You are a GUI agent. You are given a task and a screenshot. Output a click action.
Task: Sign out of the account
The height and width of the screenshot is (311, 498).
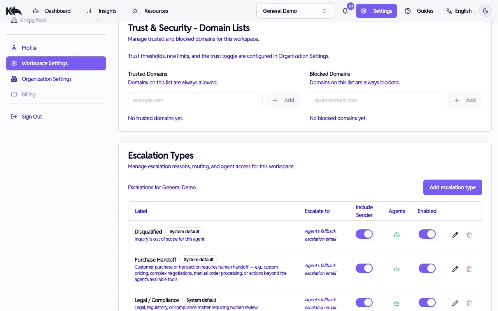32,117
